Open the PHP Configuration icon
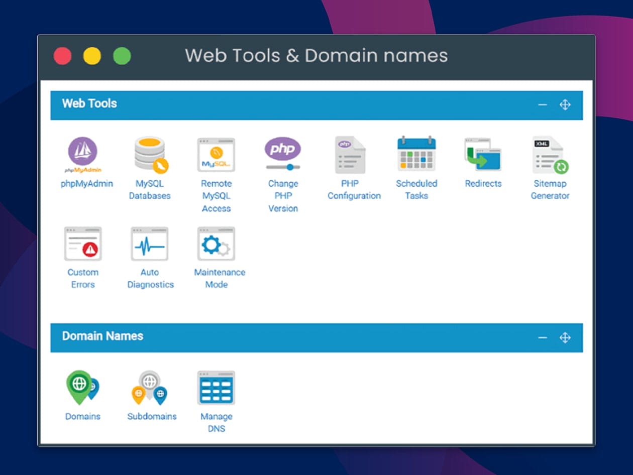The image size is (633, 475). point(350,155)
